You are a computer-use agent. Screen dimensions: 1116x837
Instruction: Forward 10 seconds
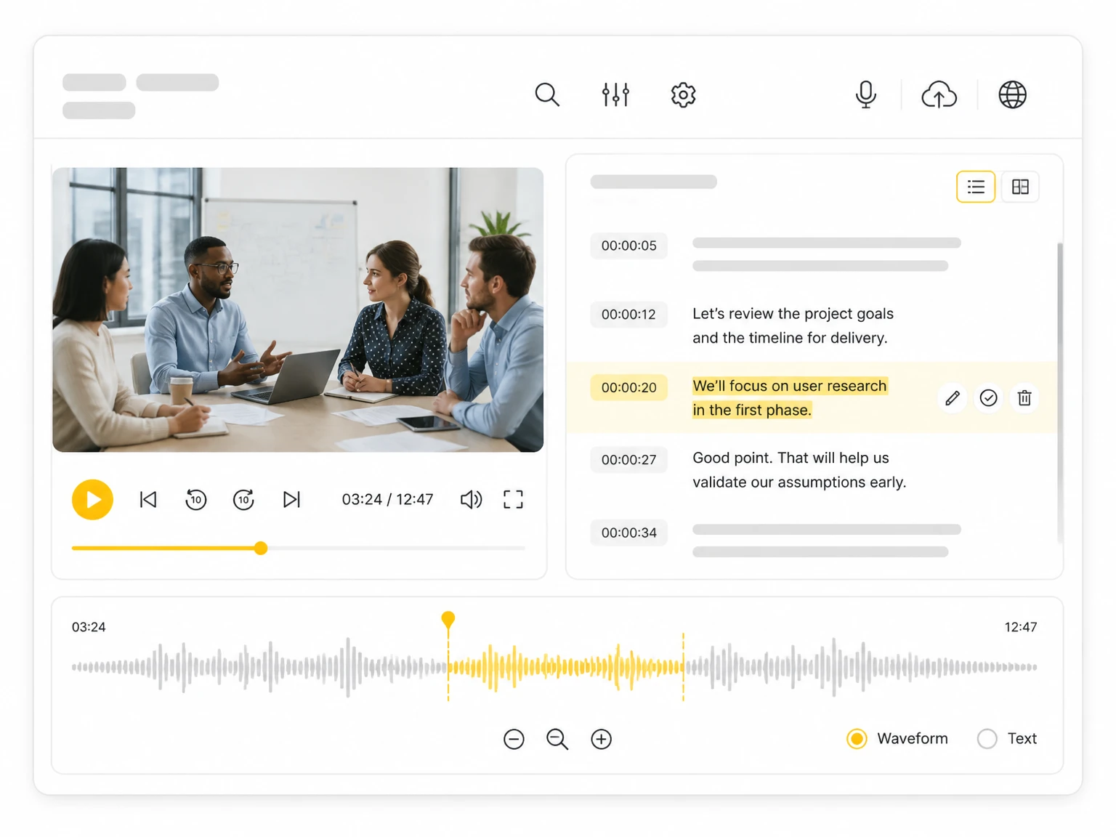pos(243,499)
